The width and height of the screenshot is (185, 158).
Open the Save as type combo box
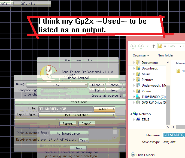coord(174,142)
